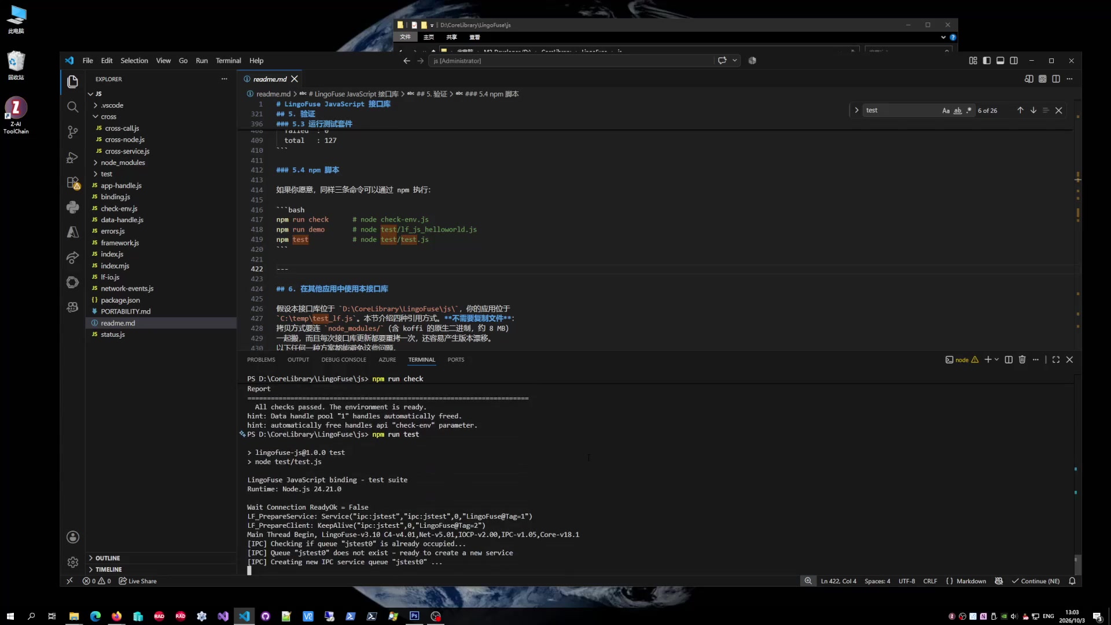Image resolution: width=1111 pixels, height=625 pixels.
Task: Toggle Match Case in find widget
Action: click(x=946, y=111)
